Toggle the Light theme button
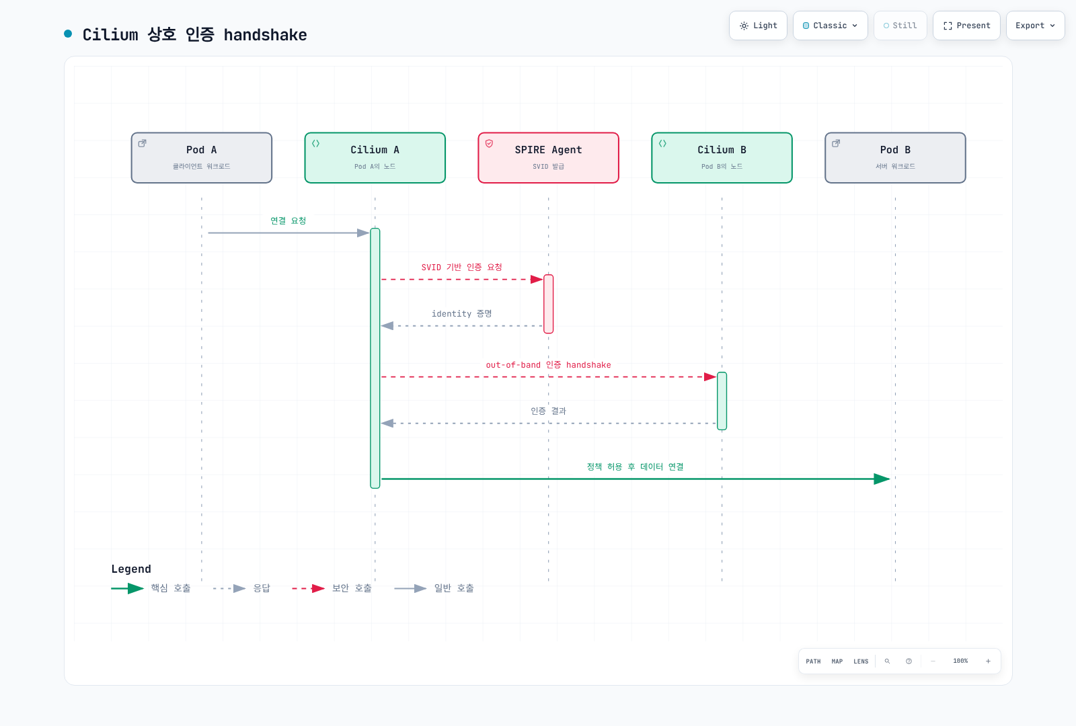This screenshot has width=1076, height=726. tap(758, 26)
